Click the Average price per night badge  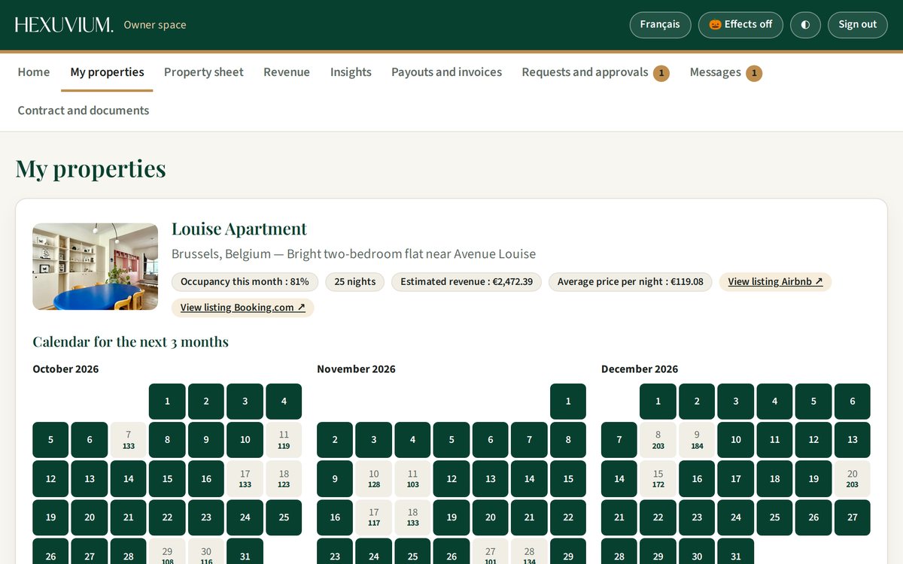(x=631, y=282)
